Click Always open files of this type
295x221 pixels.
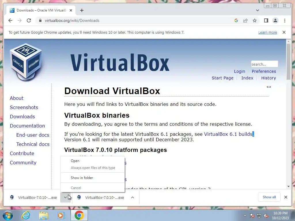click(92, 168)
